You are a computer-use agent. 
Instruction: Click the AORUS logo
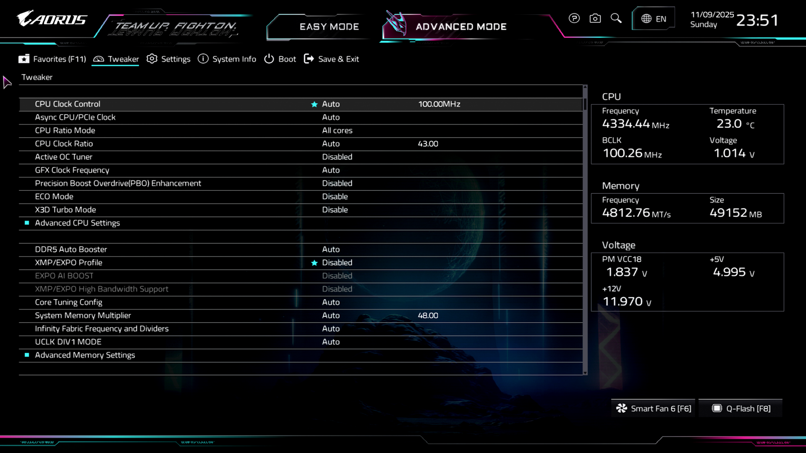(52, 19)
